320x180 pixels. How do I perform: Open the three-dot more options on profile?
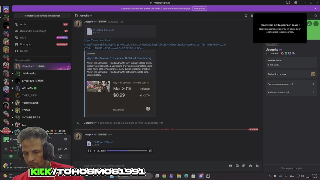316,24
